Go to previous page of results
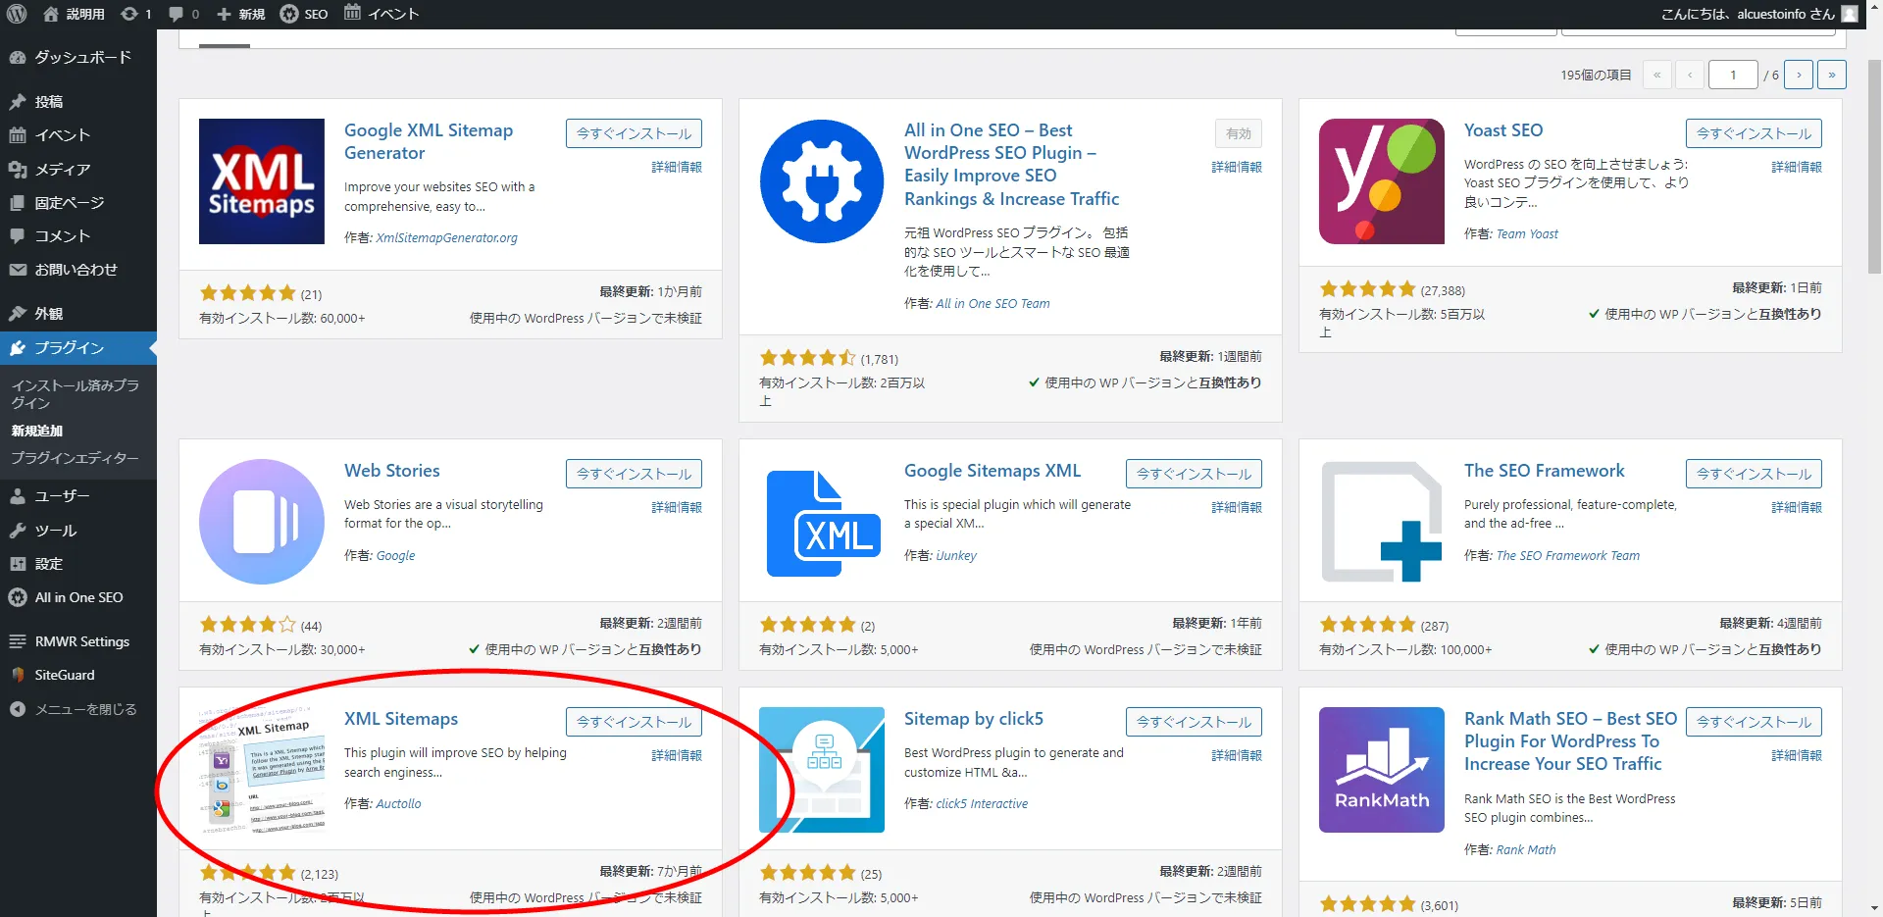 1690,75
